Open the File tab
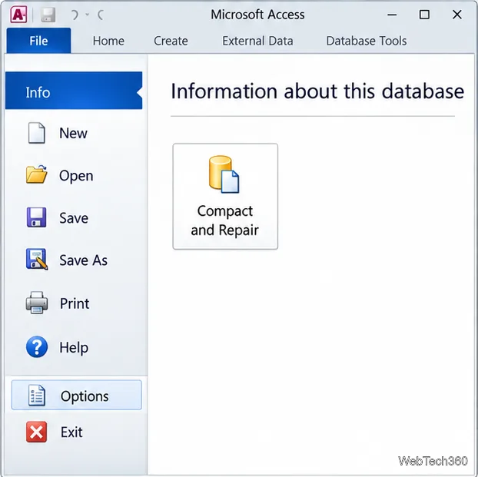The width and height of the screenshot is (478, 477). [38, 41]
